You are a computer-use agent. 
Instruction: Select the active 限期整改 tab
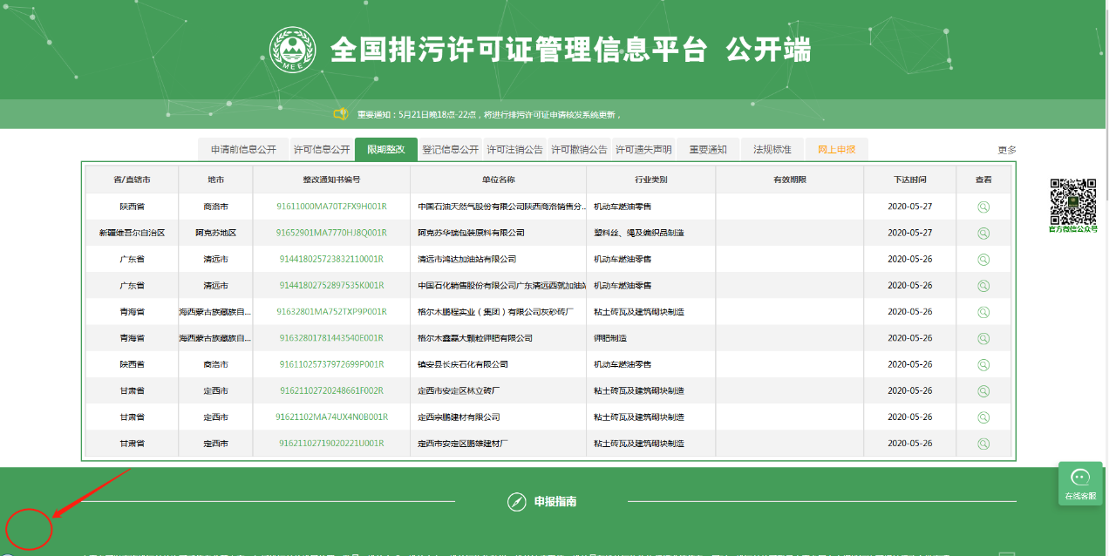tap(386, 150)
